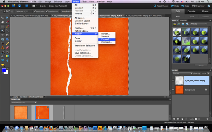212x132 pixels.
Task: Choose Border... from Modify submenu
Action: click(x=107, y=34)
